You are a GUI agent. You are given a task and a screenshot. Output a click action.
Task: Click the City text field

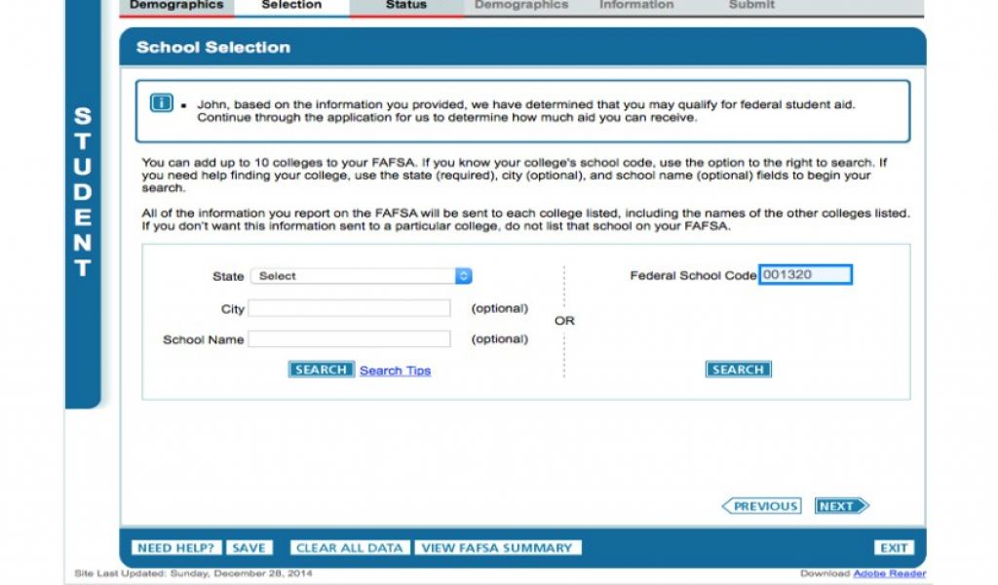[349, 308]
